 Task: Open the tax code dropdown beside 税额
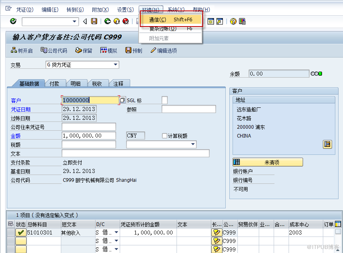pyautogui.click(x=193, y=144)
